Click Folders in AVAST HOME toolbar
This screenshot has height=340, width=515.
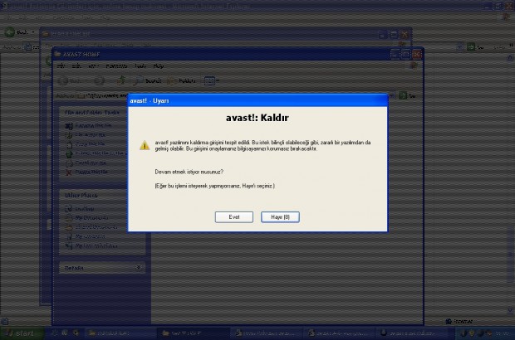click(181, 80)
